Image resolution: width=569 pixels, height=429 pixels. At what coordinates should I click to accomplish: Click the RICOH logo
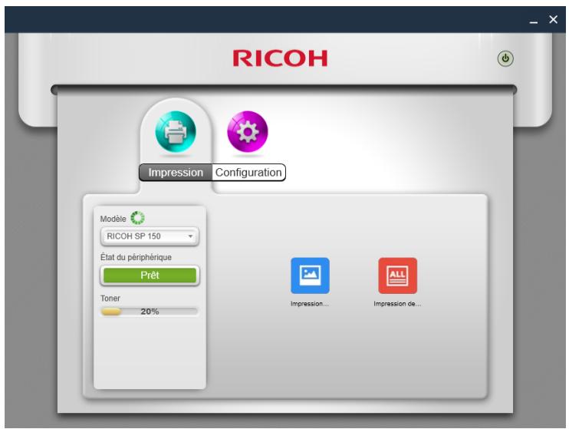point(280,58)
